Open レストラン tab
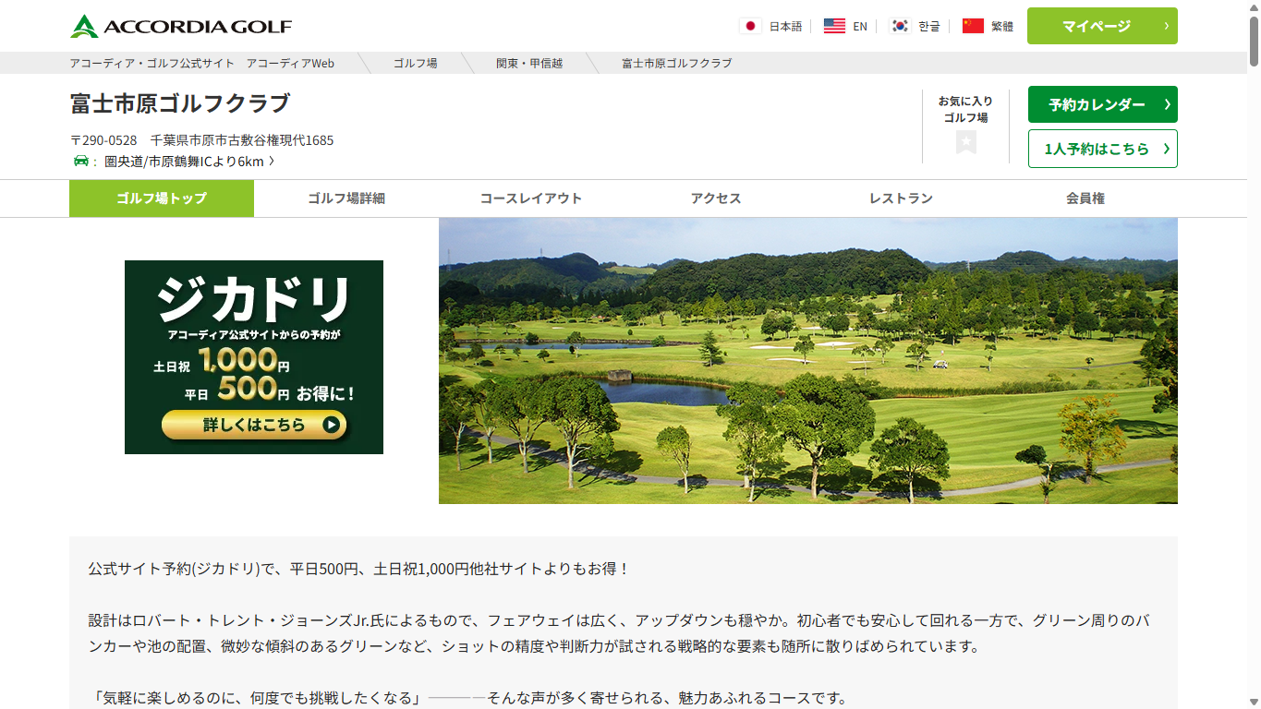The width and height of the screenshot is (1261, 709). point(901,198)
